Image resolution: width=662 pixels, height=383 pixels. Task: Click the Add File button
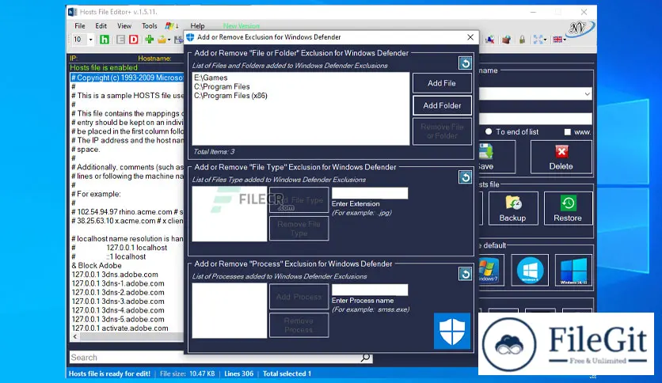pos(442,83)
